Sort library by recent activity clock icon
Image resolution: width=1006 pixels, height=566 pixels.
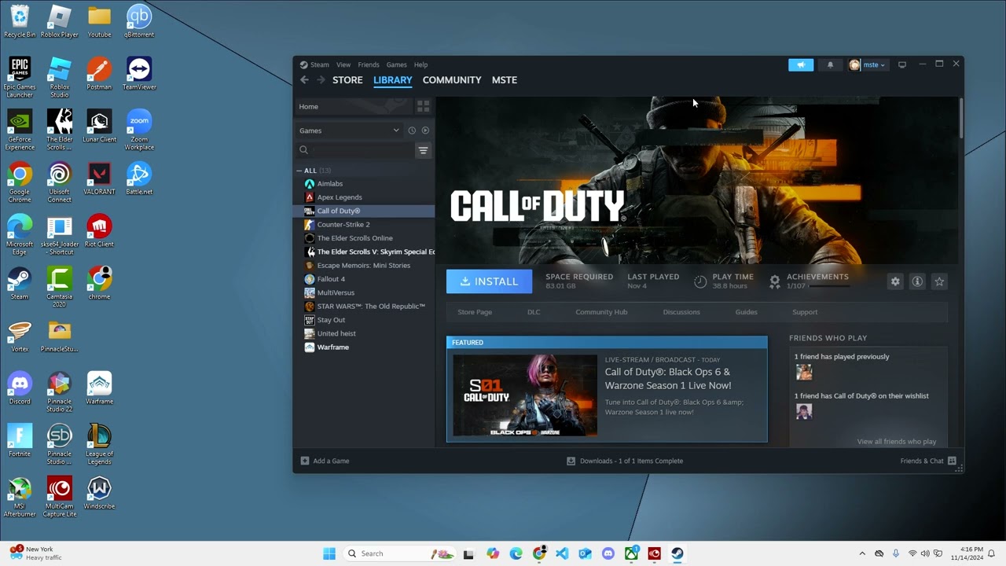412,130
